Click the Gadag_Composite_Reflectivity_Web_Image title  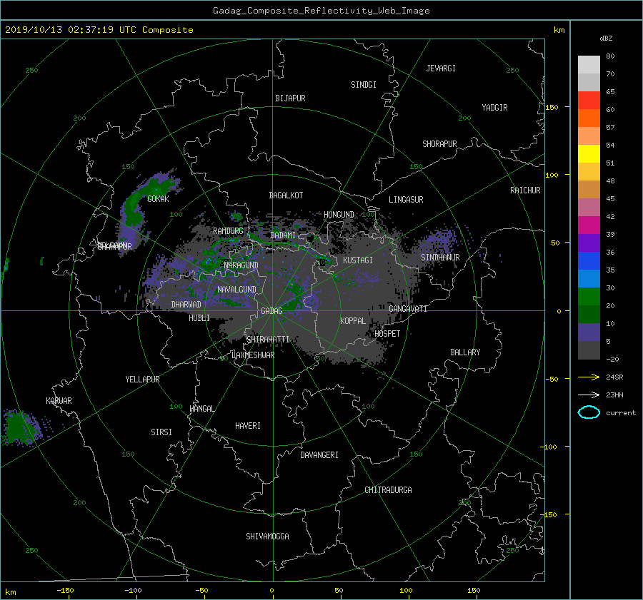click(x=321, y=11)
